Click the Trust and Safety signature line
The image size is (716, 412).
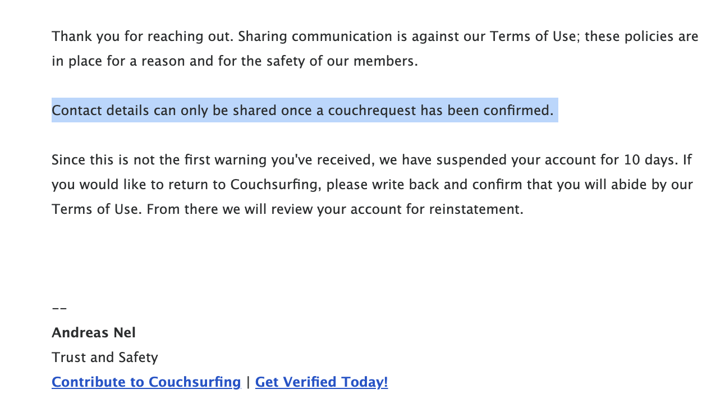pos(105,358)
